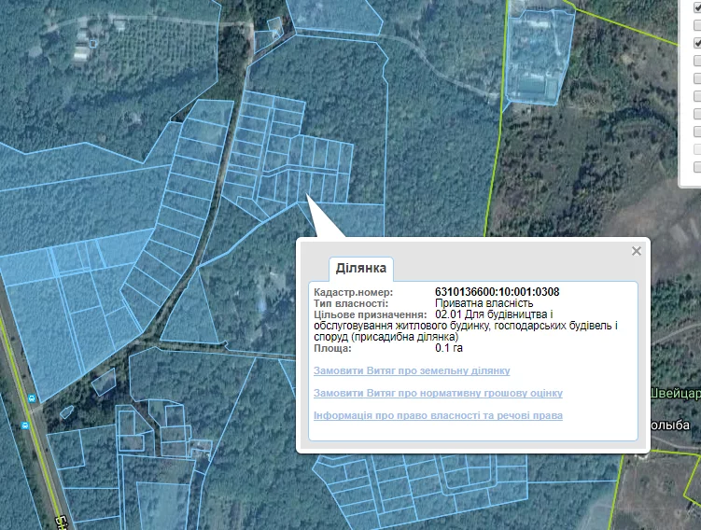The image size is (701, 530).
Task: Click the Швейцар map label
Action: click(676, 393)
